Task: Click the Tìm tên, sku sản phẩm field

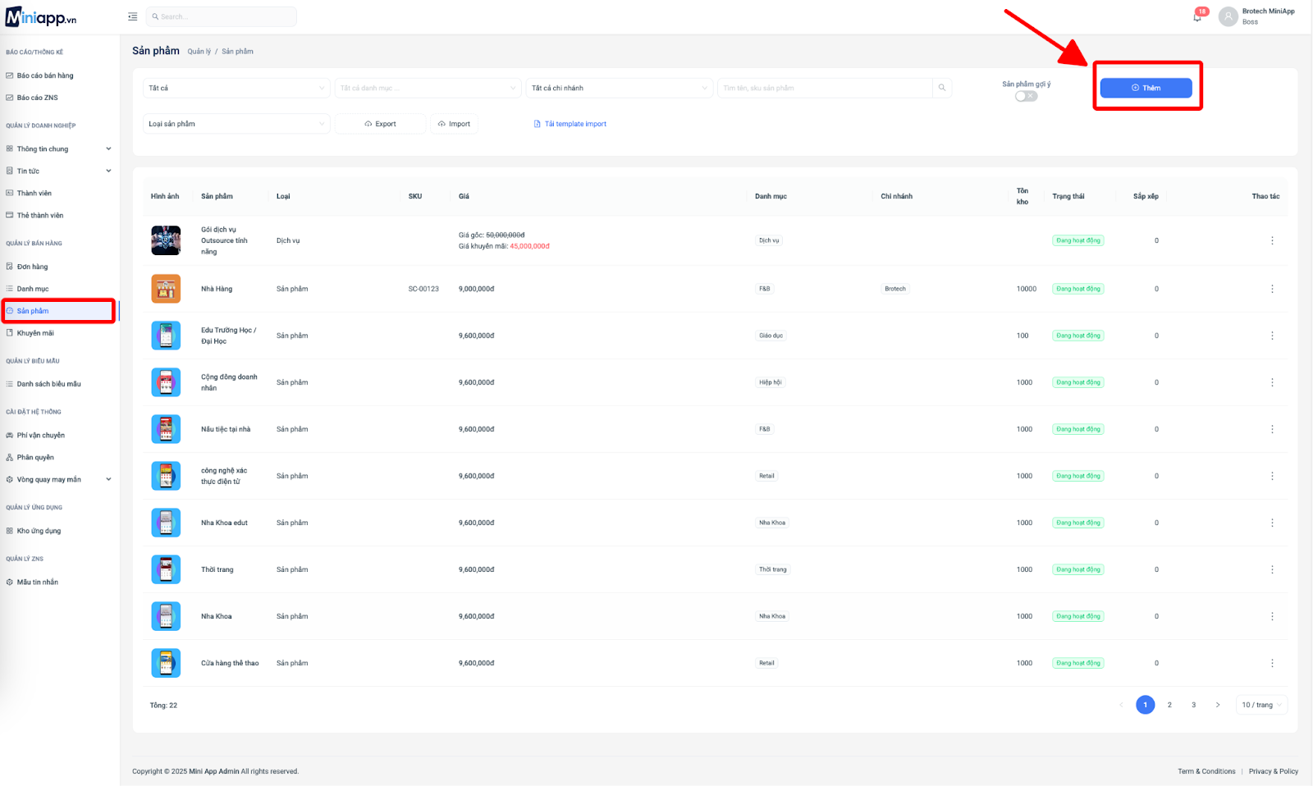Action: [825, 88]
